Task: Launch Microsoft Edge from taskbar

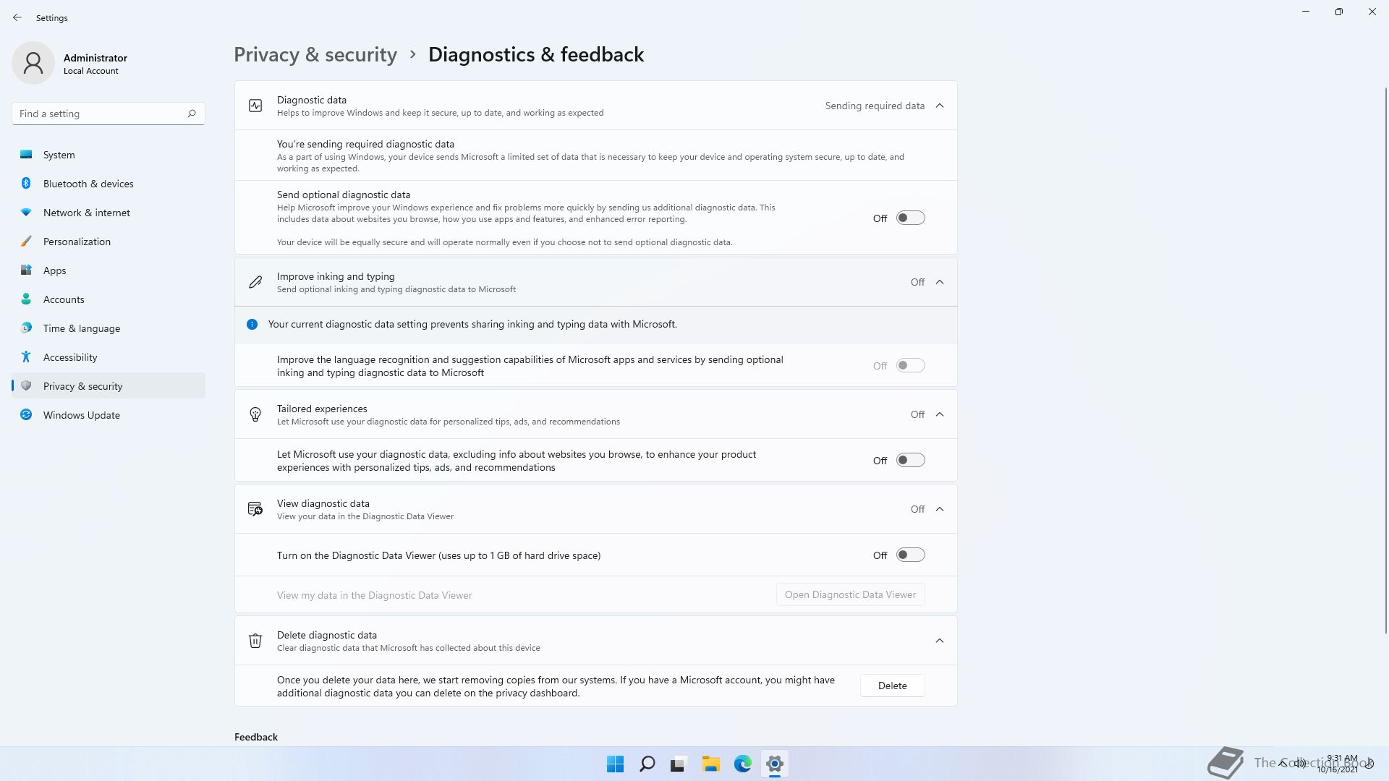Action: (x=742, y=764)
